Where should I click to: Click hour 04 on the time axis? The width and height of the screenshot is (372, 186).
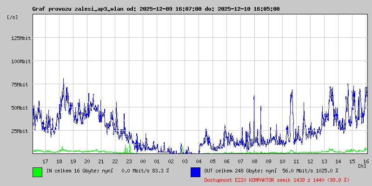[x=199, y=161]
